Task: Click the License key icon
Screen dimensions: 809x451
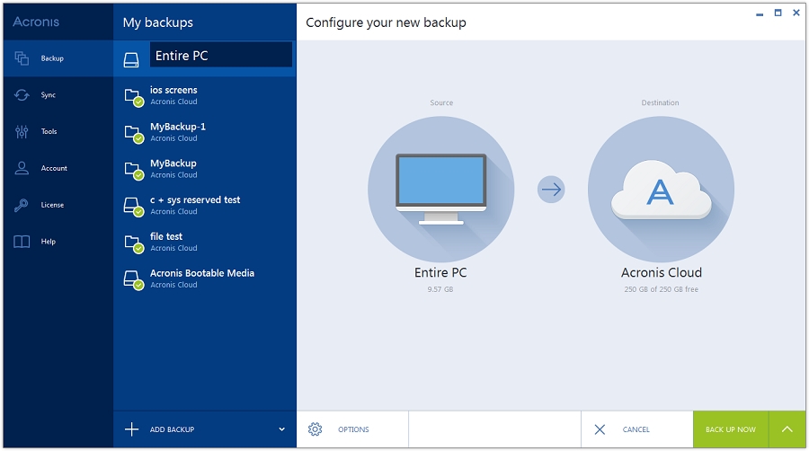Action: 22,205
